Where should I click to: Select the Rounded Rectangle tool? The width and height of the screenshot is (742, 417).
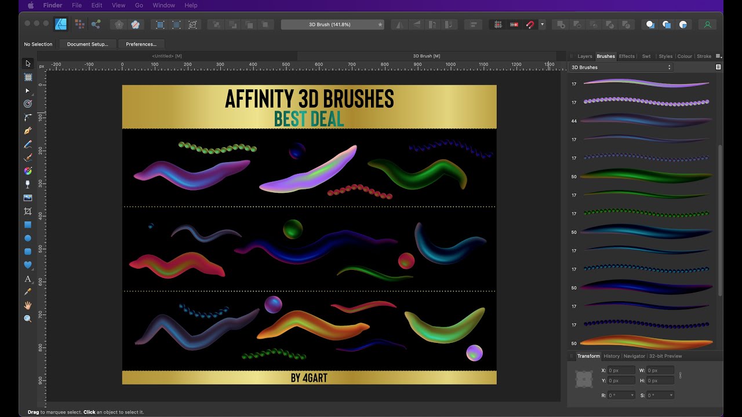point(28,251)
